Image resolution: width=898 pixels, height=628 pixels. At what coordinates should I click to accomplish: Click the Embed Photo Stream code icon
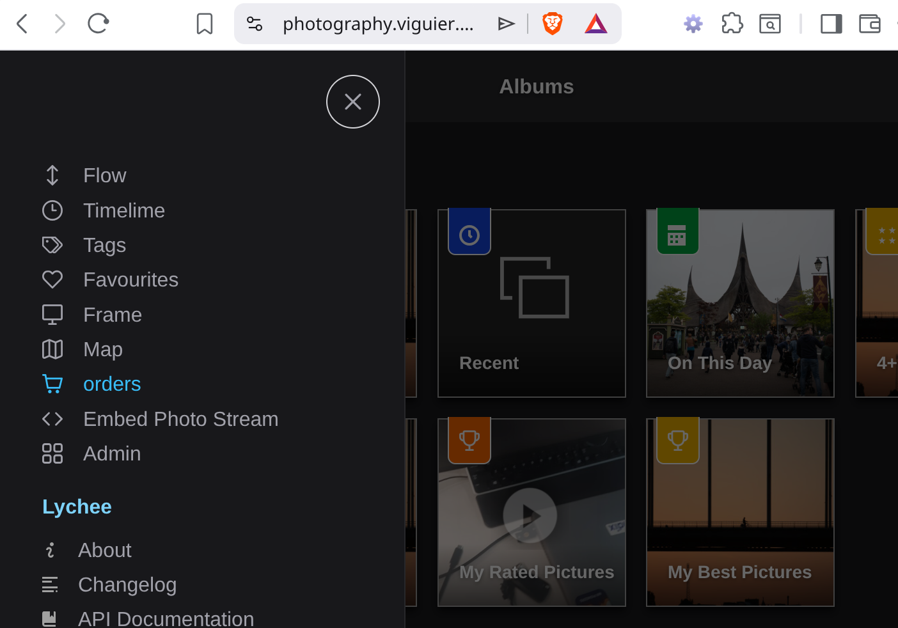pos(52,419)
